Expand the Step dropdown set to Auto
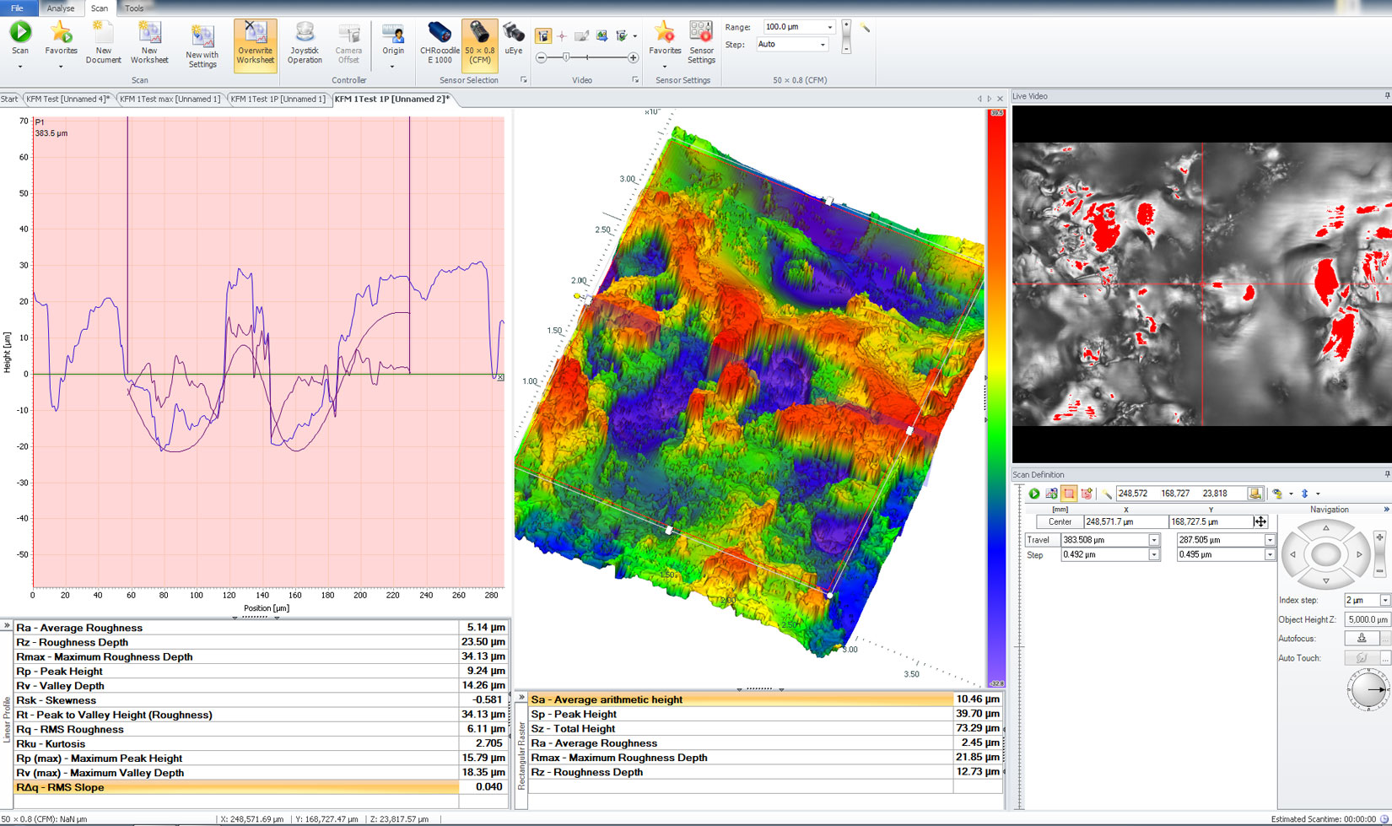 [x=823, y=45]
